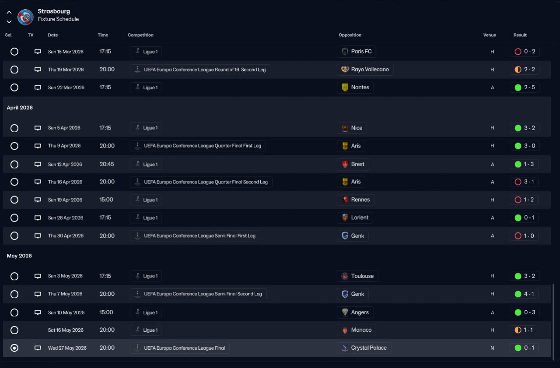Open the Conference League Quarter Final First Leg button

click(198, 146)
